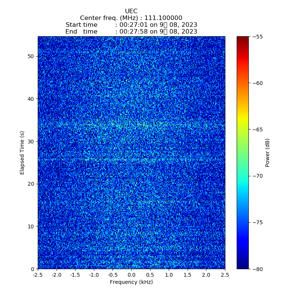Click the dark red top of colorbar
302x302 pixels.
(x=243, y=39)
